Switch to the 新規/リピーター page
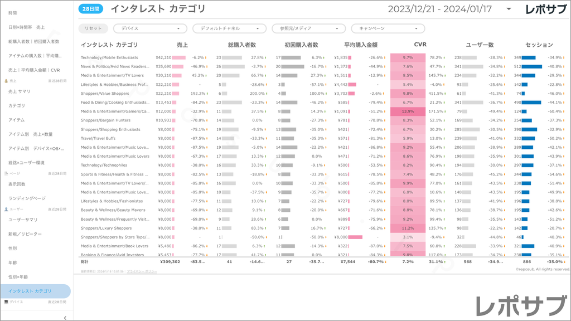571x321 pixels. point(25,234)
